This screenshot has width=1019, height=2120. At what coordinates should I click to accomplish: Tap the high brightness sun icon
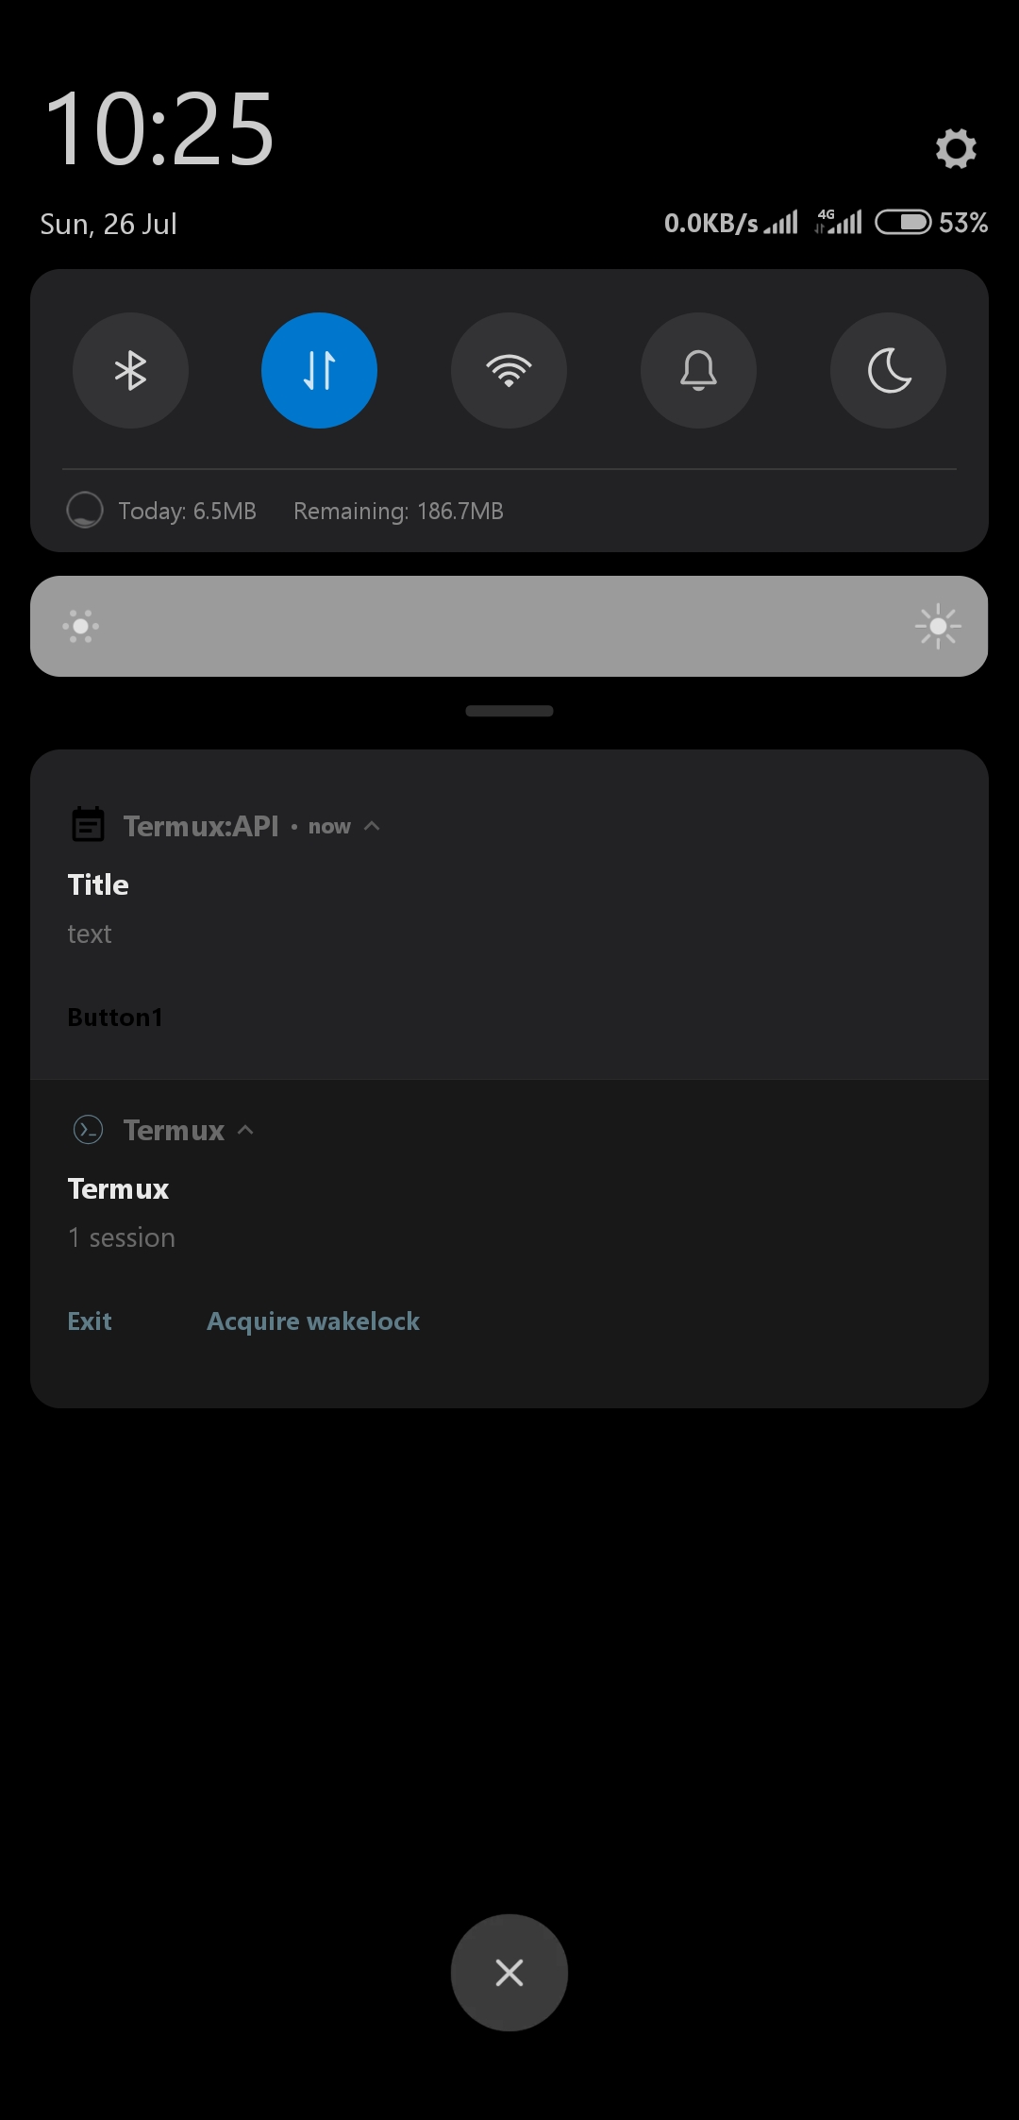[938, 626]
